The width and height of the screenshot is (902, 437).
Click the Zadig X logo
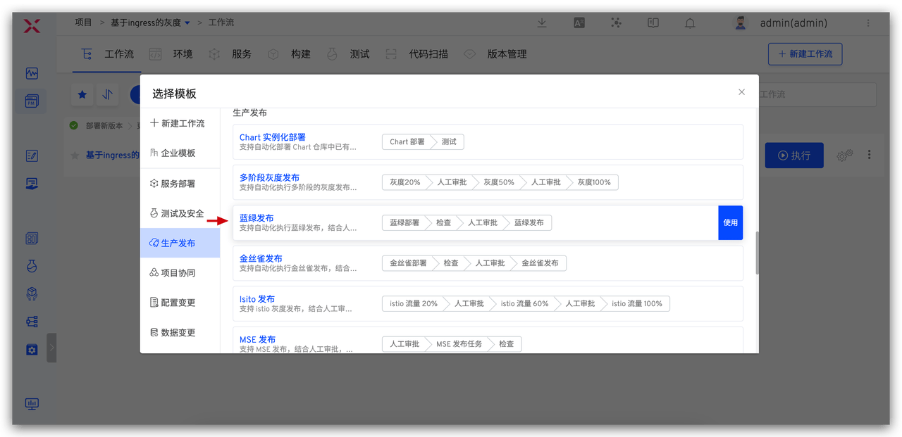32,26
